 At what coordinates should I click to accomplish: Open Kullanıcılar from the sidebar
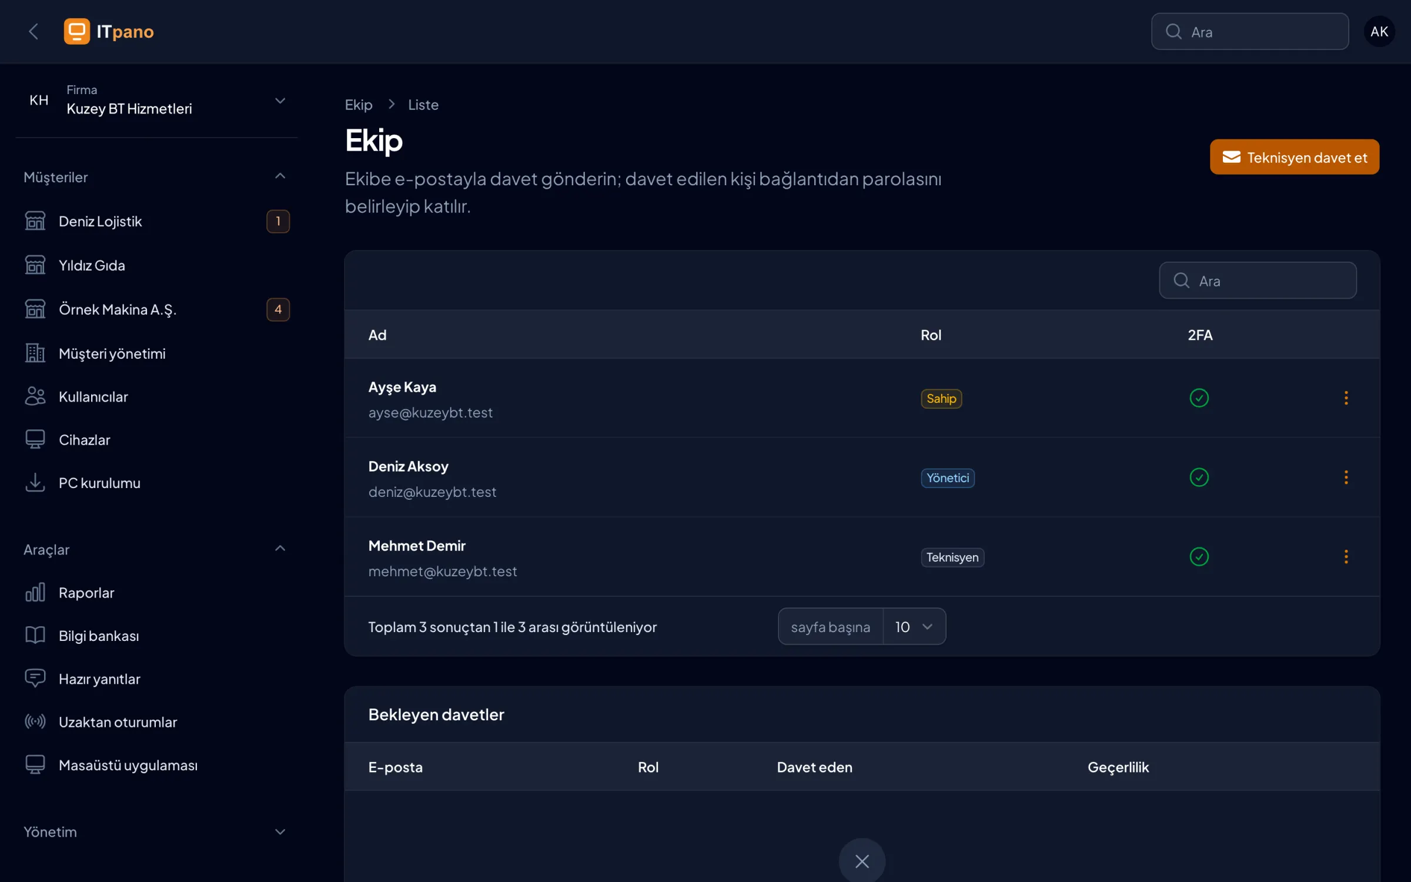[x=157, y=397]
